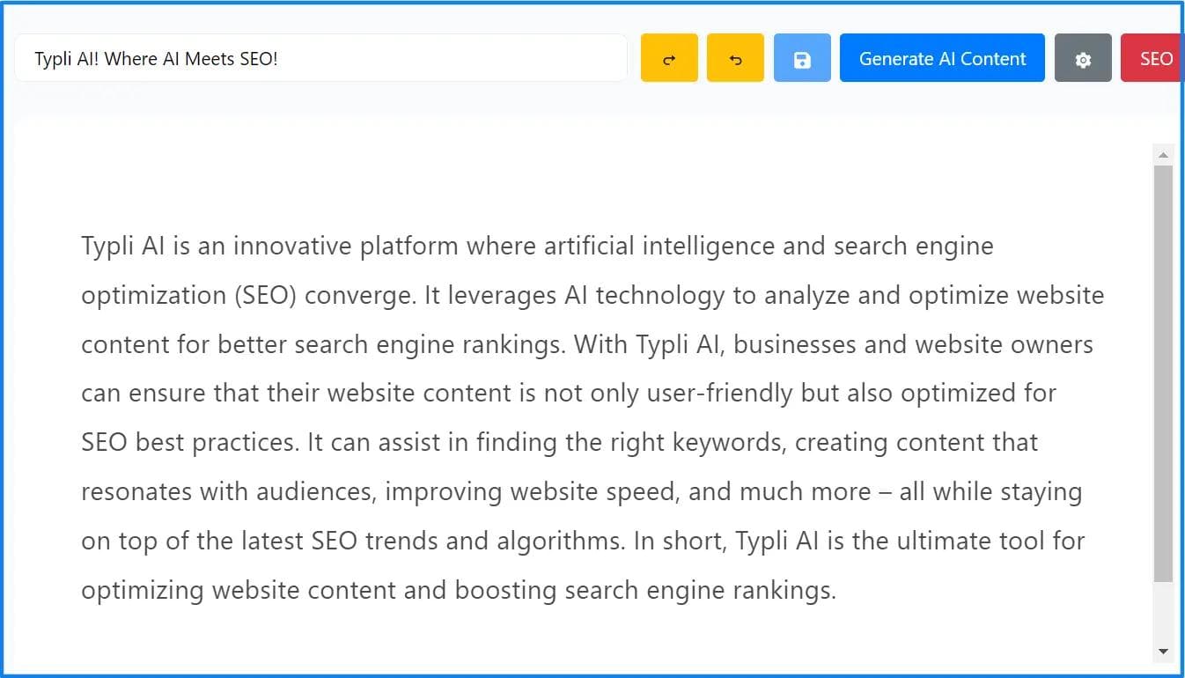Open the SEO analysis with the red SEO button
Viewport: 1185px width, 678px height.
click(1158, 57)
